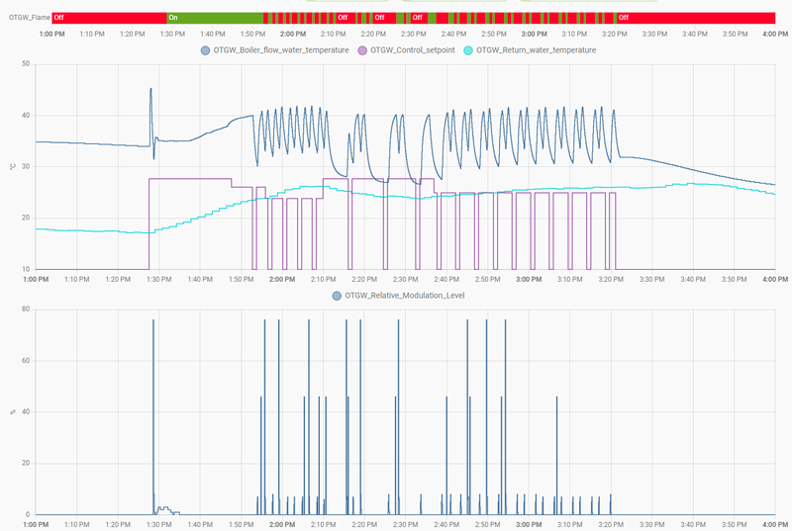The height and width of the screenshot is (531, 792).
Task: Select the Off flame segment near 2:20 PM
Action: point(384,18)
